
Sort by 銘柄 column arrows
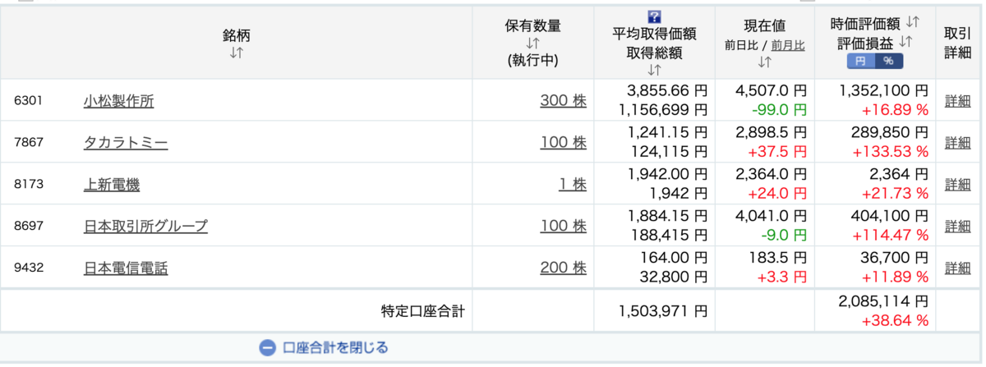pyautogui.click(x=236, y=53)
